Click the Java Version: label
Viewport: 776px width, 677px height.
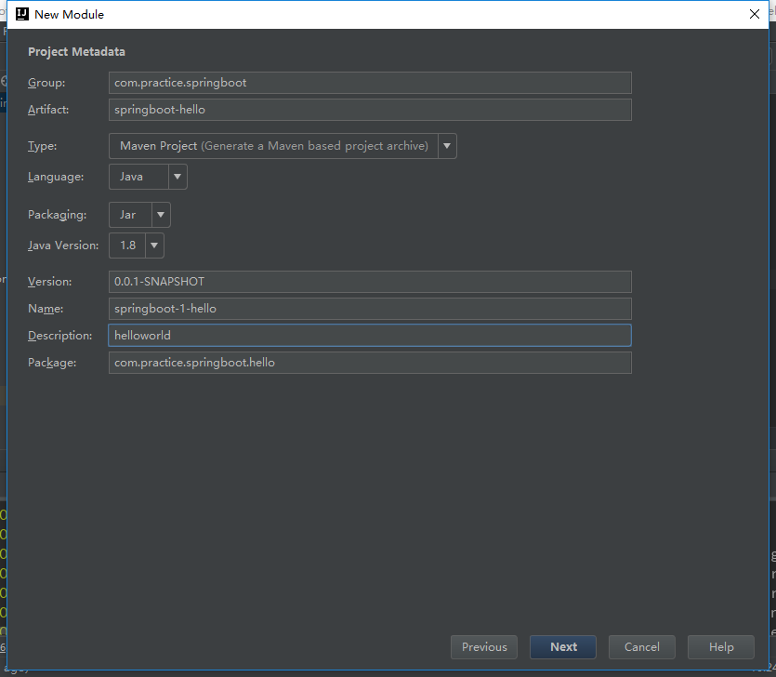point(63,246)
